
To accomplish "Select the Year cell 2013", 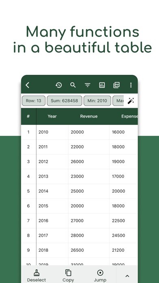I will coord(52,176).
